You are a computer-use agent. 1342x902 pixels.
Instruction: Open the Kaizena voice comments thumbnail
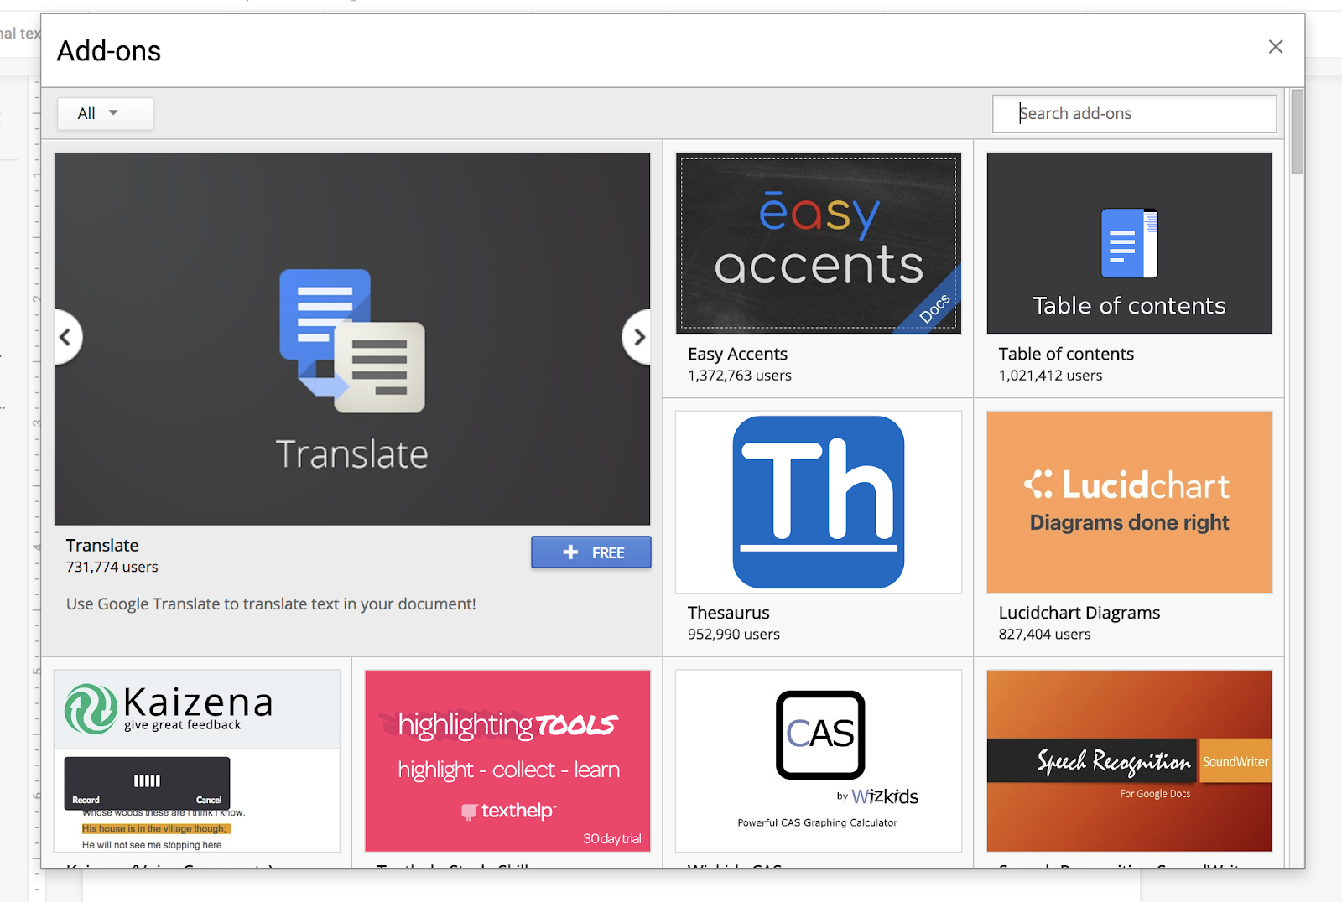pyautogui.click(x=197, y=760)
